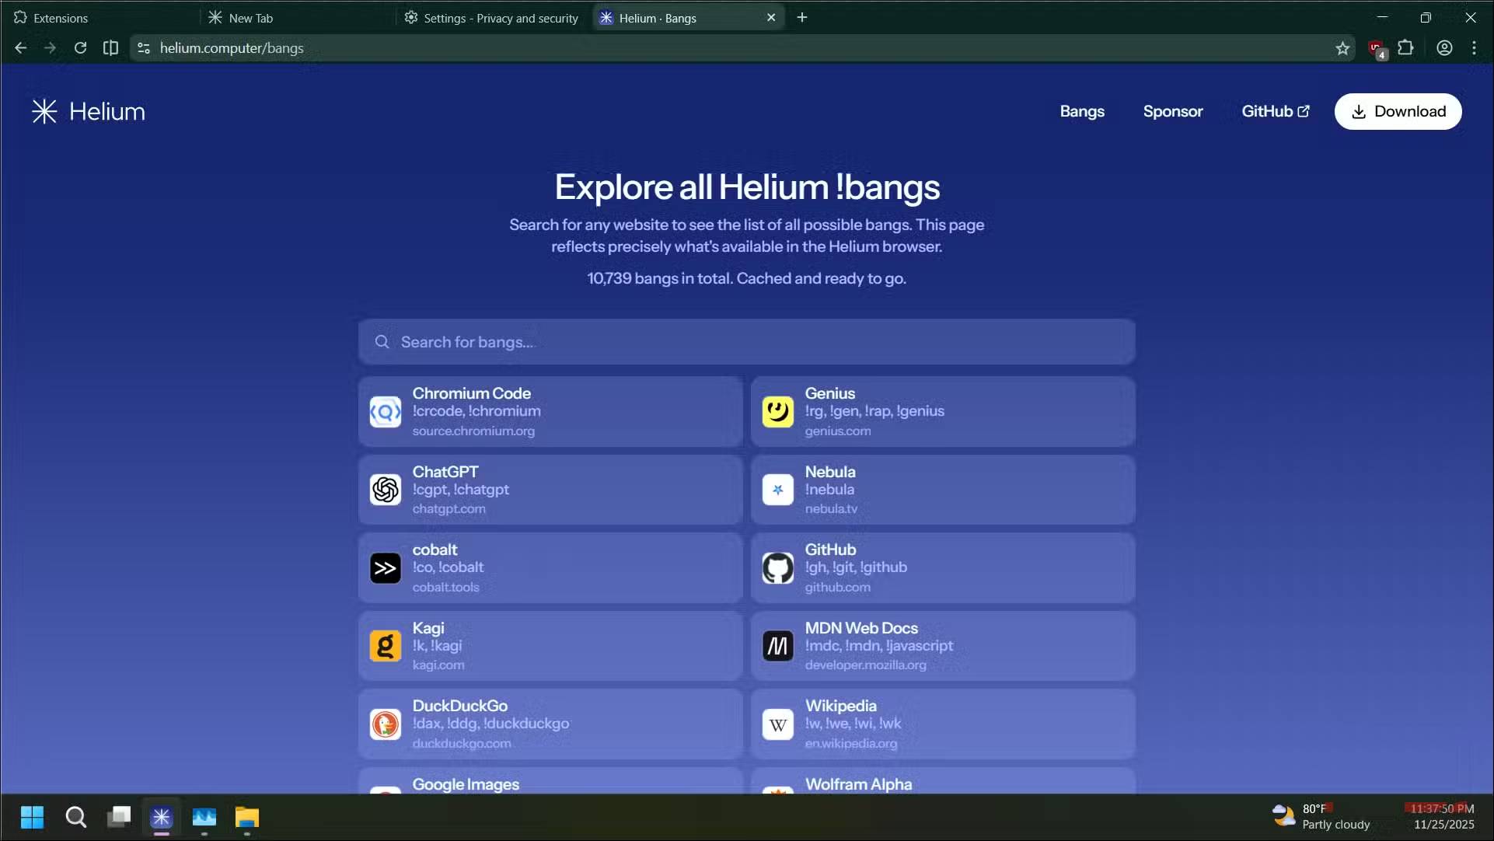View site information in address bar
Viewport: 1494px width, 841px height.
(x=143, y=48)
